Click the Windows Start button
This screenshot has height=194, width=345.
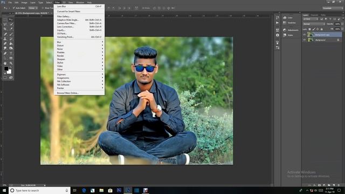click(x=4, y=190)
